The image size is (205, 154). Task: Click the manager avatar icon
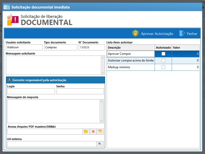(x=10, y=80)
